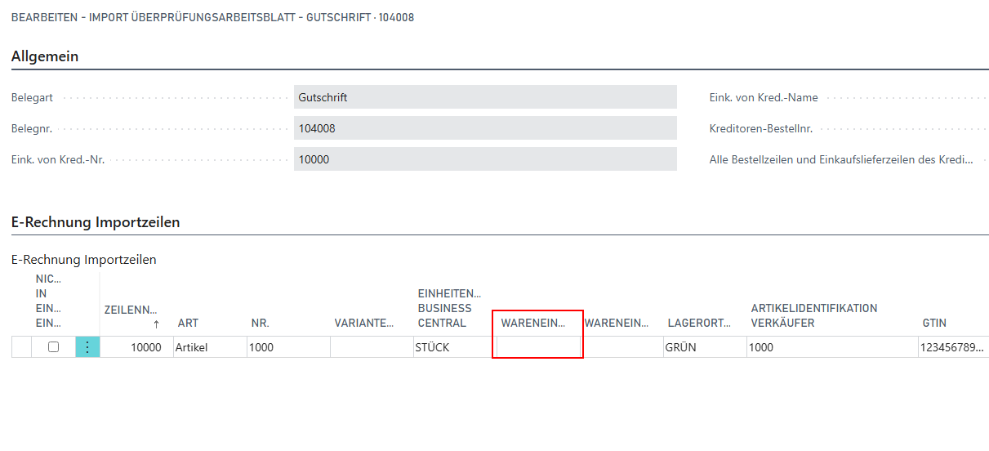Select the GTIN cell starting 123456789
The width and height of the screenshot is (989, 451).
pyautogui.click(x=952, y=347)
